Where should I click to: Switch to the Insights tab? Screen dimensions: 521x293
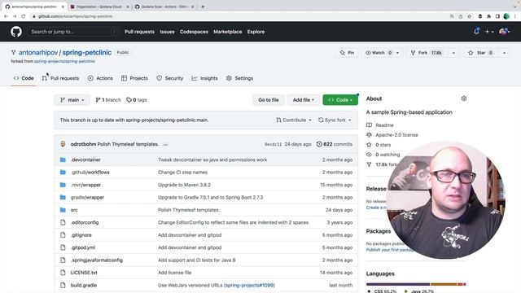click(x=204, y=78)
